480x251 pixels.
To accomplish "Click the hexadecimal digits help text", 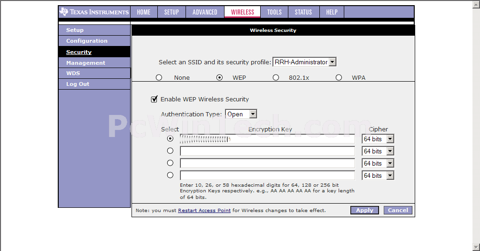I will [267, 191].
